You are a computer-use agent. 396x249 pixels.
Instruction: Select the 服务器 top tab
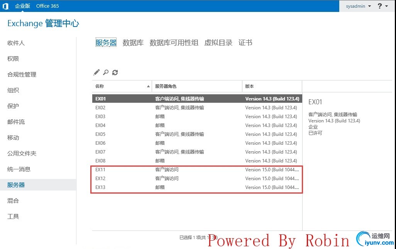click(x=106, y=43)
